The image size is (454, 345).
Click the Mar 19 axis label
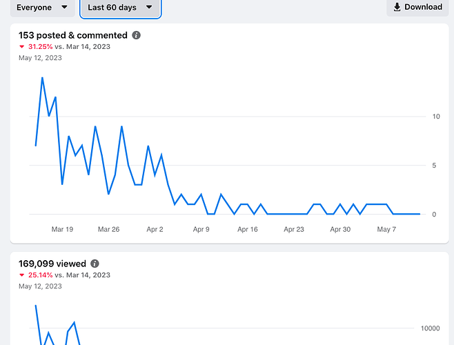pos(62,229)
